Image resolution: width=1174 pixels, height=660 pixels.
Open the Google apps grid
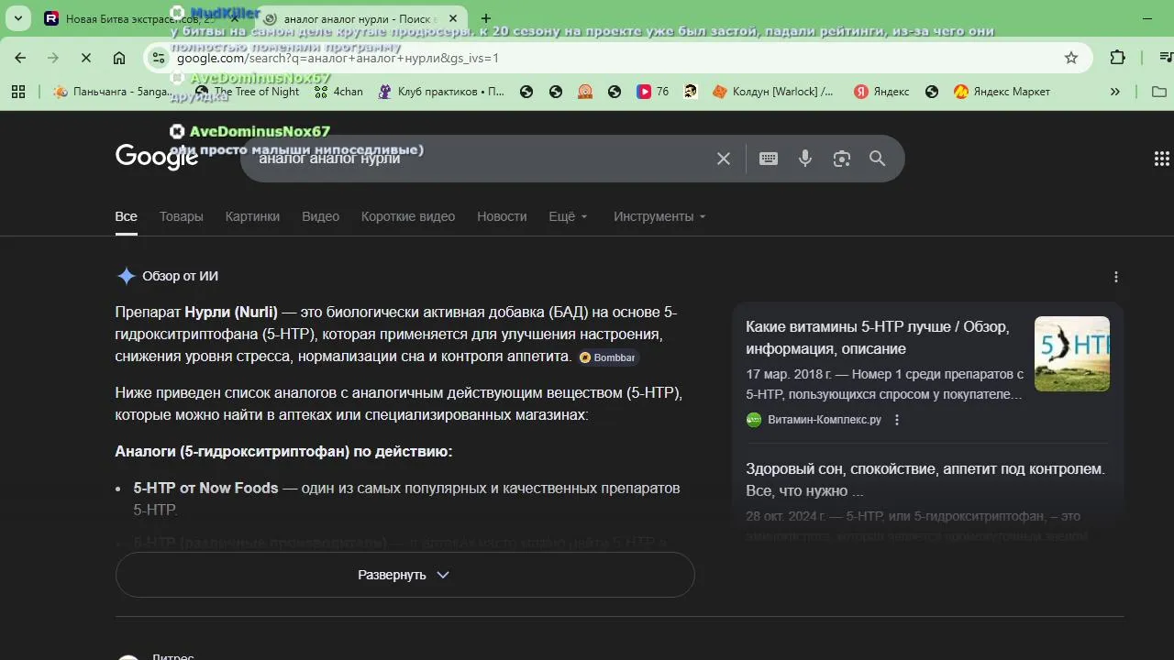coord(1161,159)
